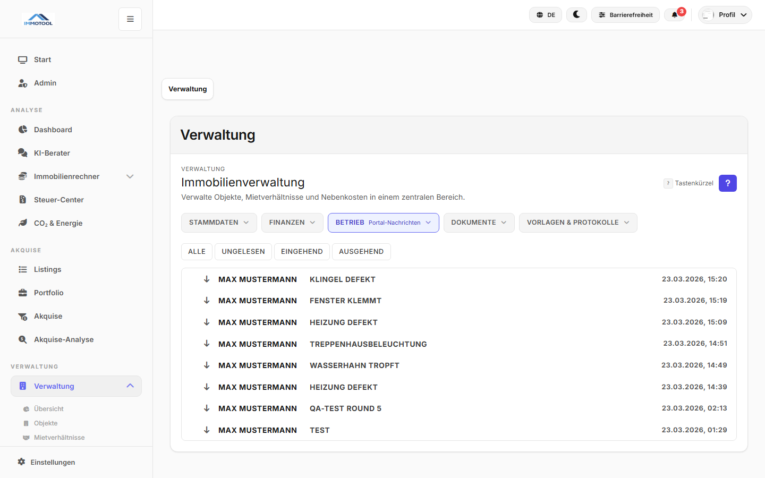Open the Finanzen dropdown
765x478 pixels.
[x=292, y=223]
